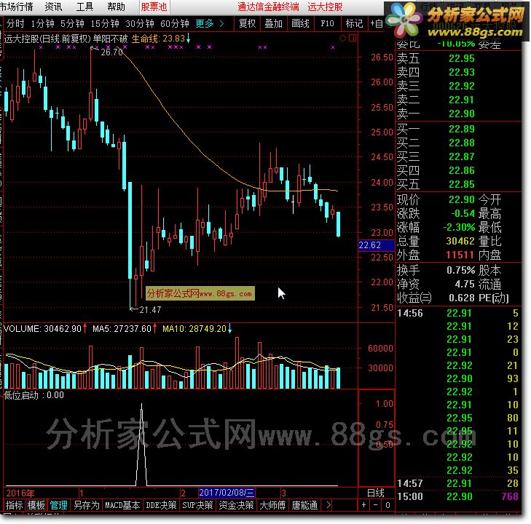Click the 14:57 trade row
This screenshot has width=531, height=524.
[457, 483]
